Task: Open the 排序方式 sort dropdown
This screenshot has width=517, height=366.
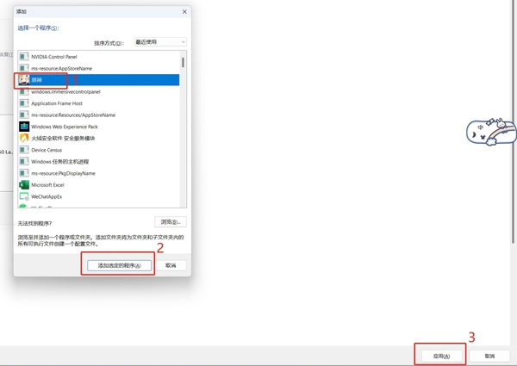Action: pyautogui.click(x=160, y=42)
